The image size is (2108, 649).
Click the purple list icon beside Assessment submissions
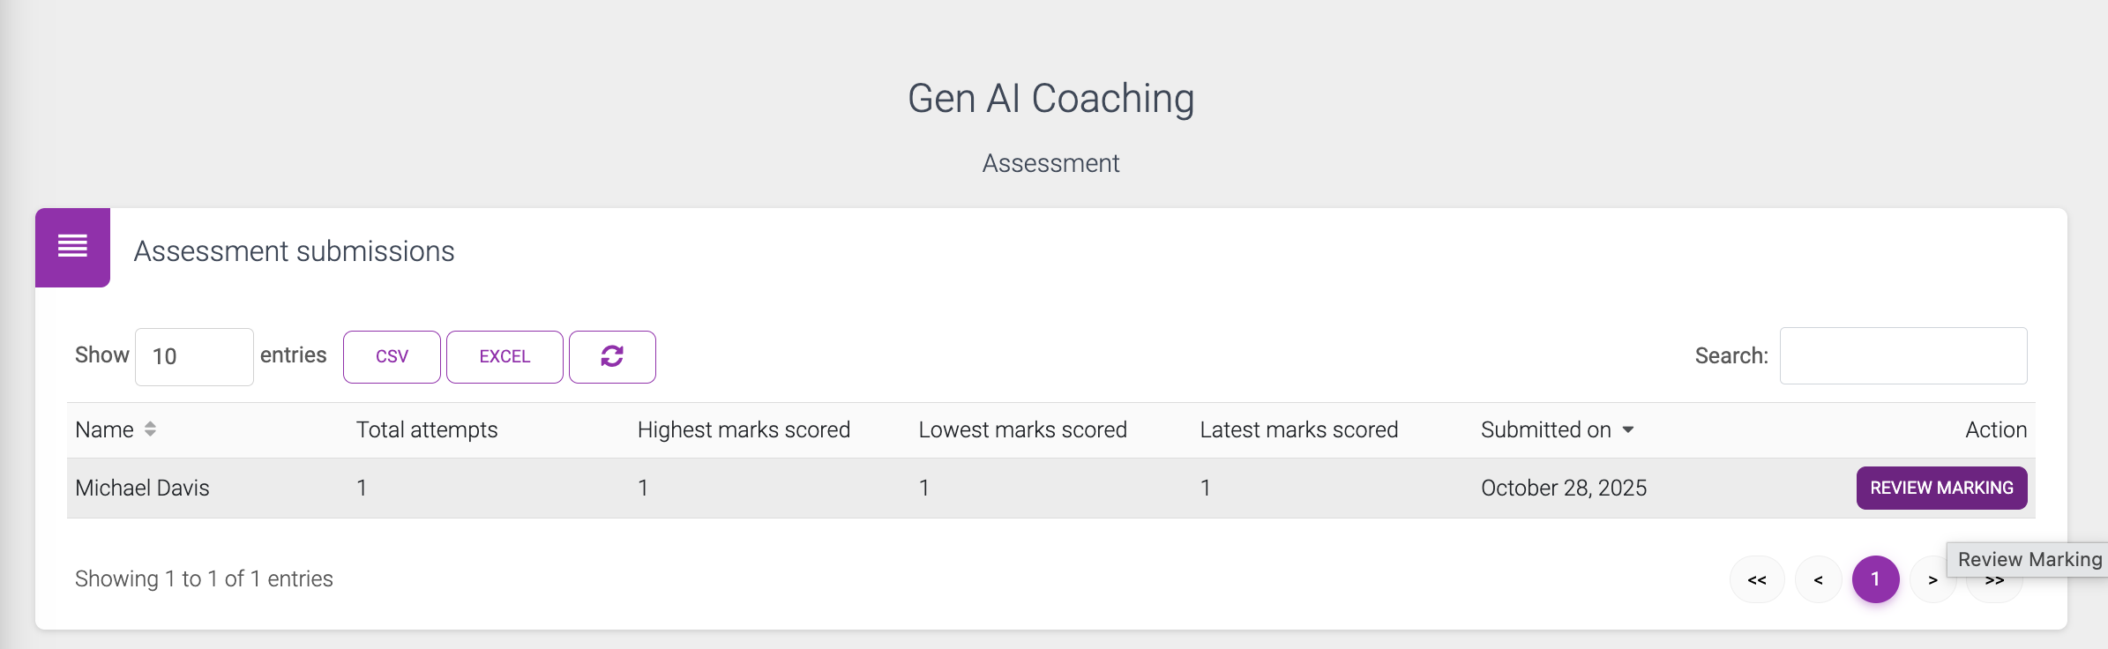click(x=72, y=247)
